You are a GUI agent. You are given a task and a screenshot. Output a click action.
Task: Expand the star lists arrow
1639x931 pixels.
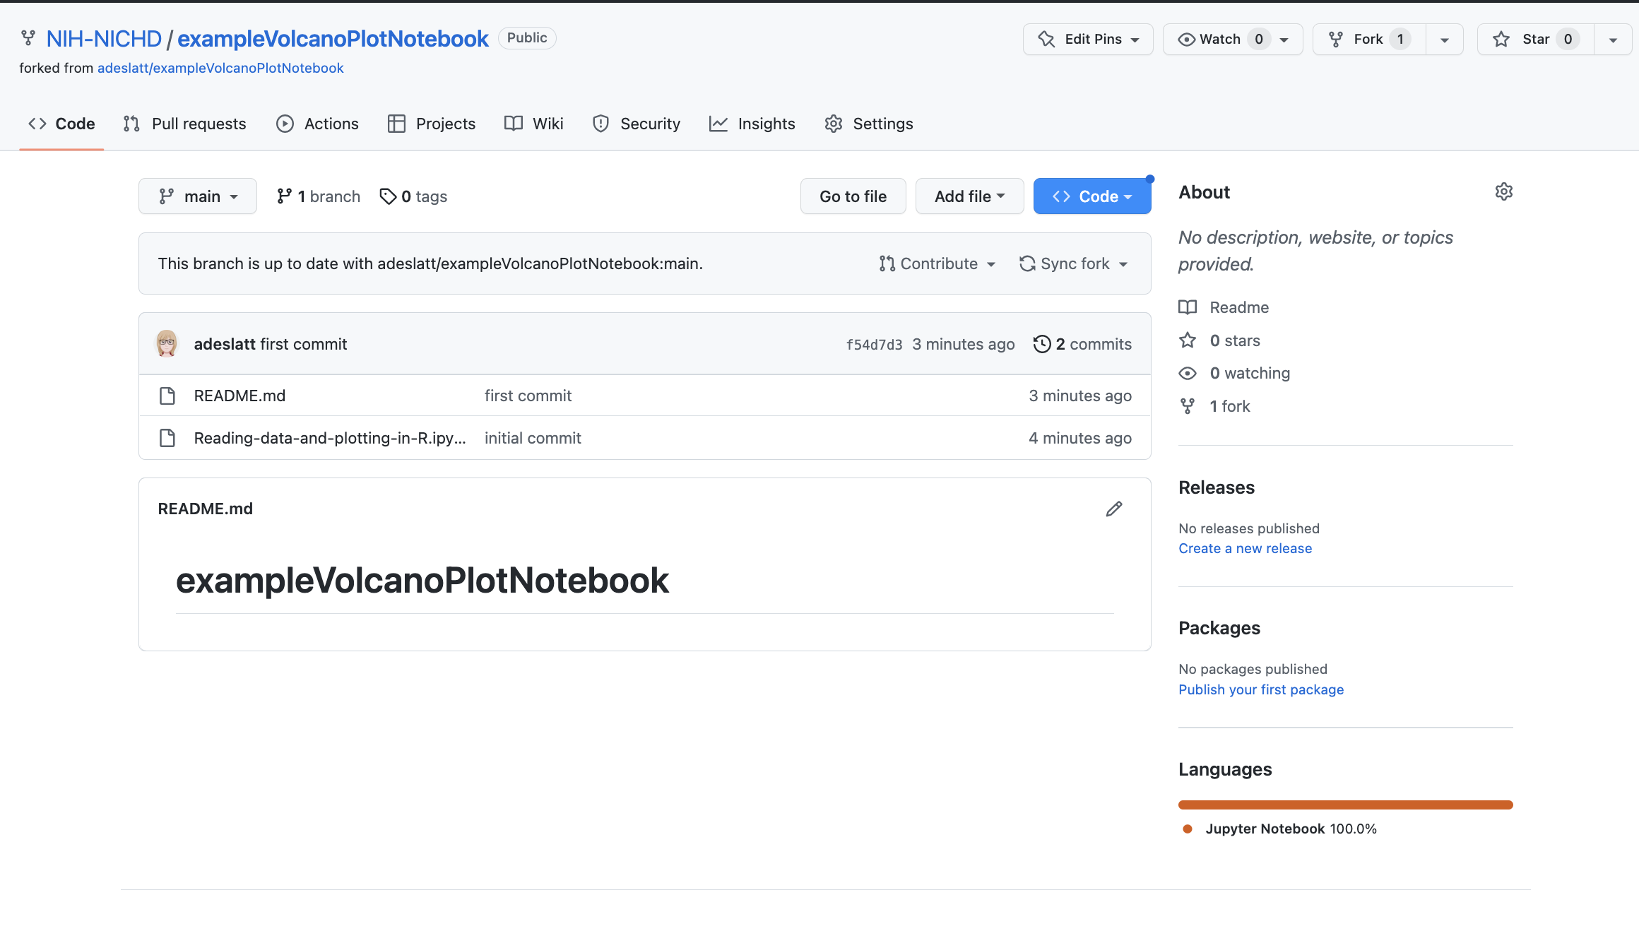(x=1613, y=40)
